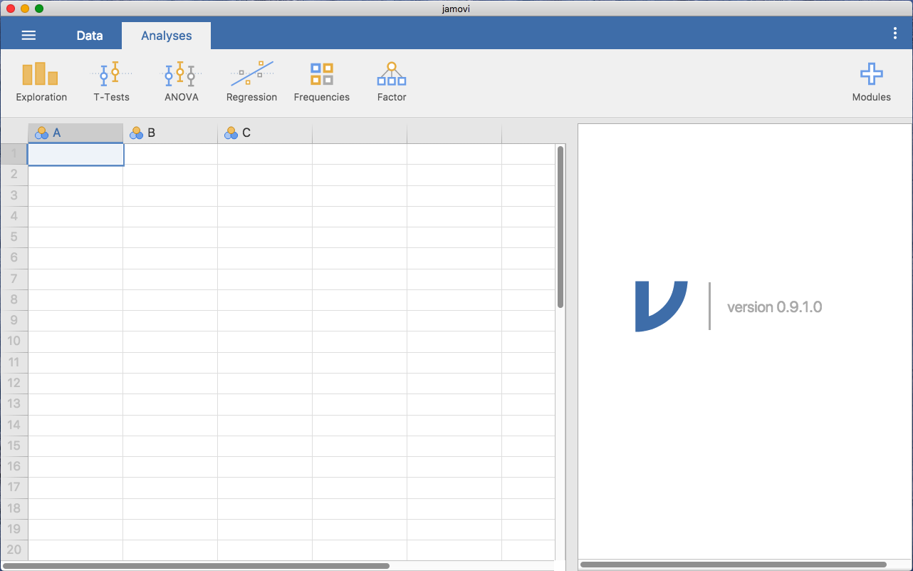Select the cell in row 1, column A

(x=75, y=154)
